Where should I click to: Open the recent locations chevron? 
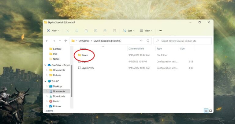click(60, 41)
